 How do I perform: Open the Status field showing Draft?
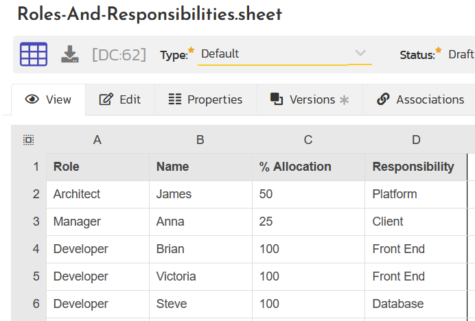tap(461, 54)
